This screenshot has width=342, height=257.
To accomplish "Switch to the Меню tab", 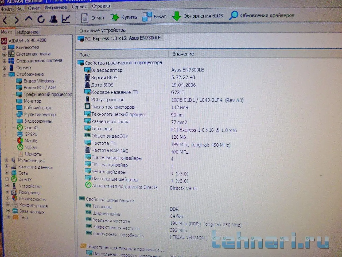I will click(7, 32).
